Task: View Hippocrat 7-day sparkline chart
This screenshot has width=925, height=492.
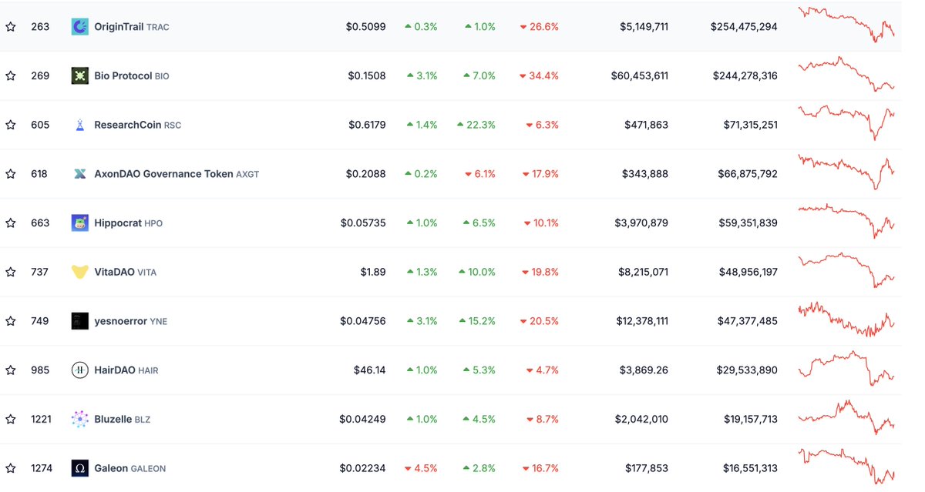Action: 846,221
